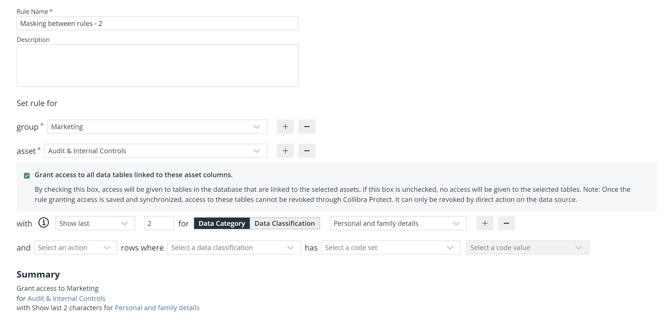
Task: Follow the Personal and family details summary link
Action: [157, 308]
